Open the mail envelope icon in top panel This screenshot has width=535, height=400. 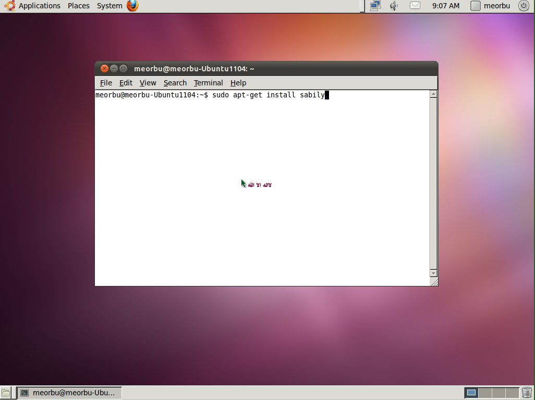(x=415, y=6)
